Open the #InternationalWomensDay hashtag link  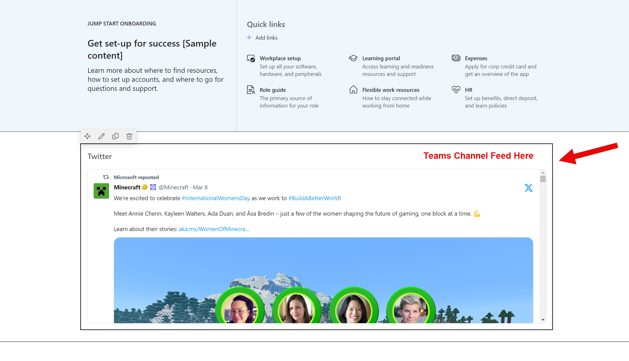(216, 198)
